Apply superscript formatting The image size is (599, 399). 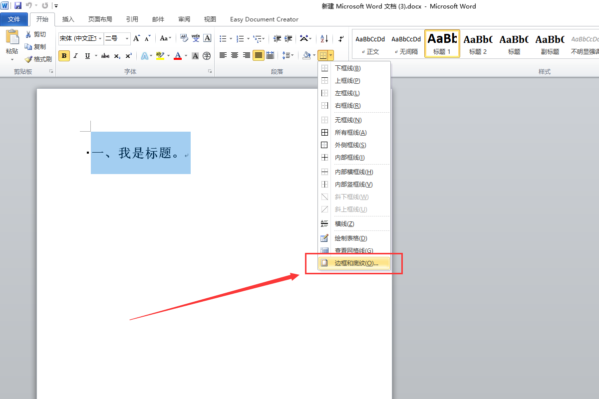128,56
